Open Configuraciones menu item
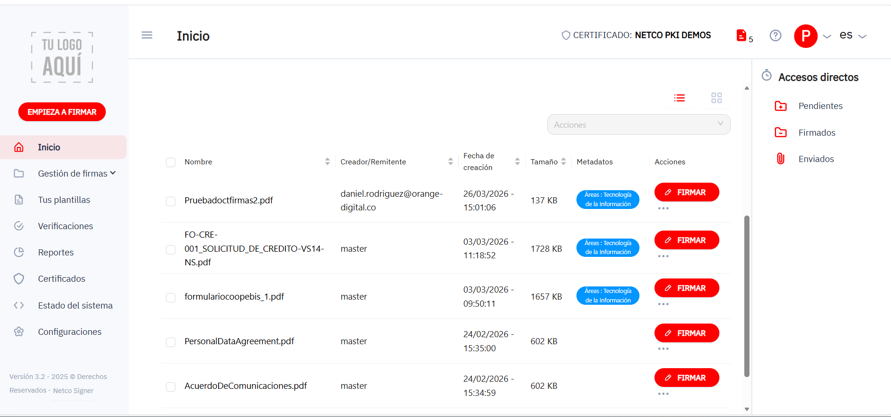 [70, 332]
